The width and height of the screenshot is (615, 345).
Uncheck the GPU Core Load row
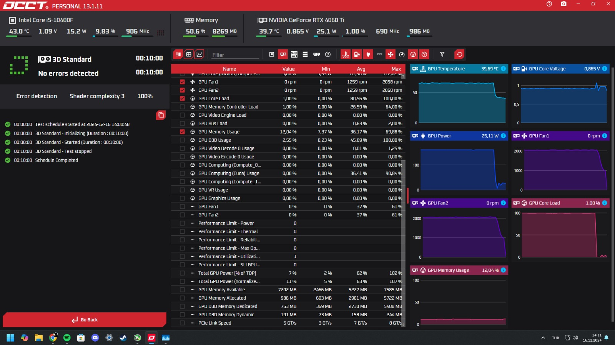(182, 99)
